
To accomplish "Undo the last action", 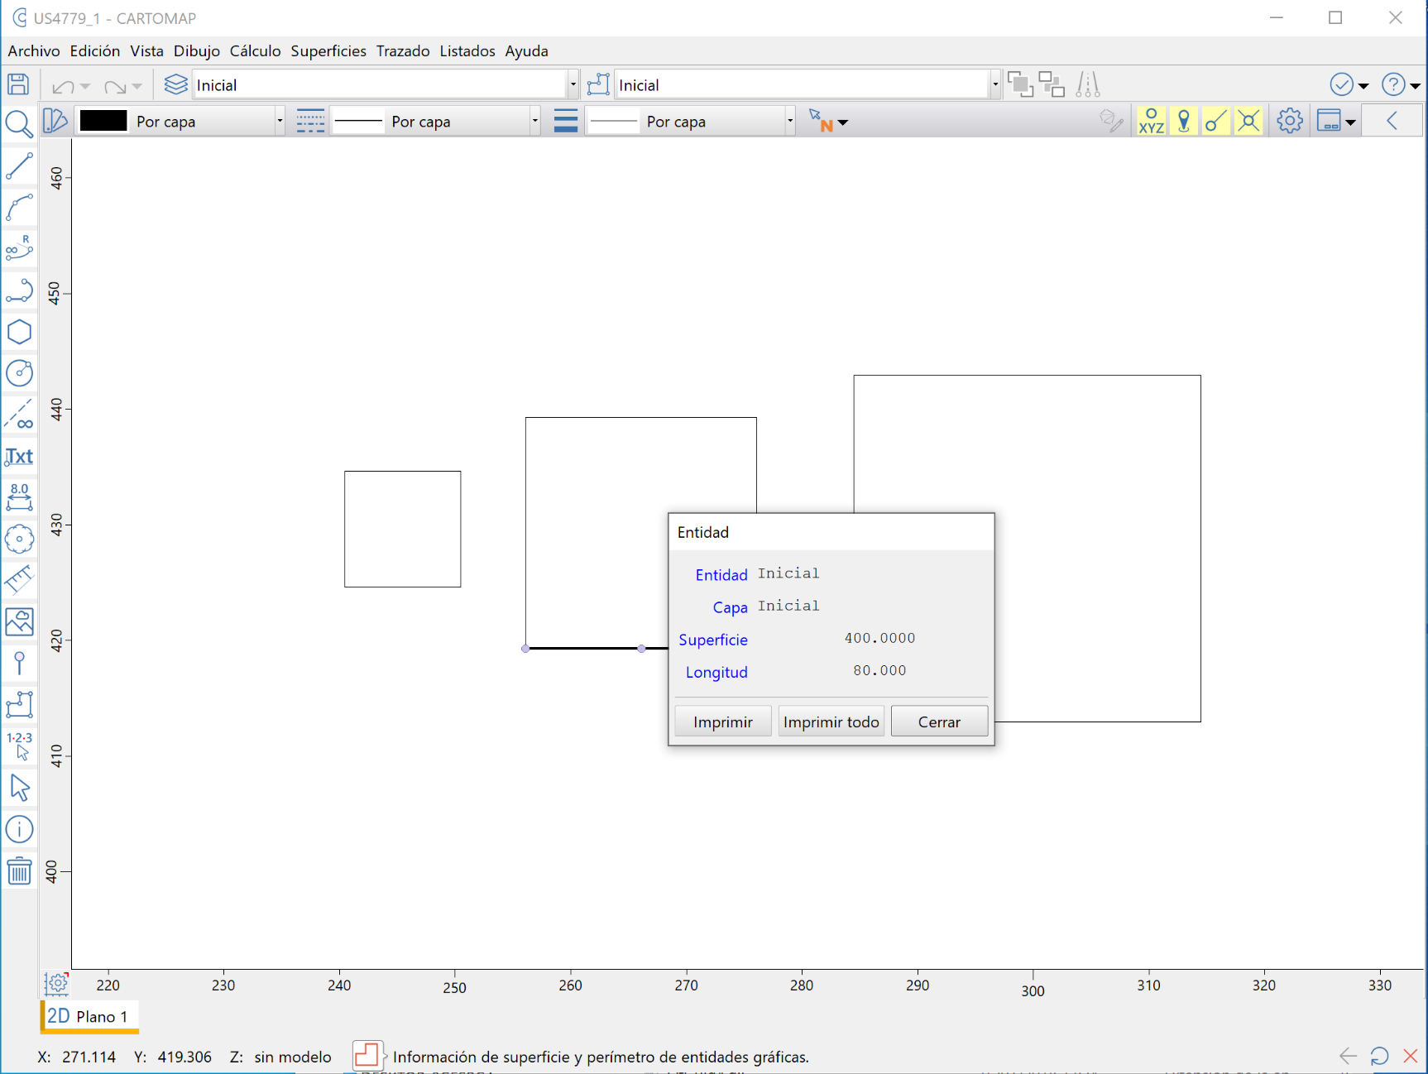I will tap(63, 86).
